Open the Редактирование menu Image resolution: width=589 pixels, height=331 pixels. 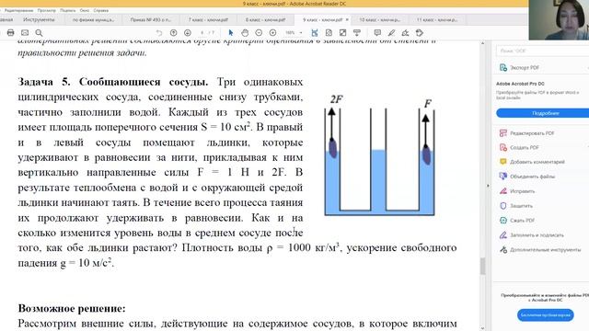[19, 10]
